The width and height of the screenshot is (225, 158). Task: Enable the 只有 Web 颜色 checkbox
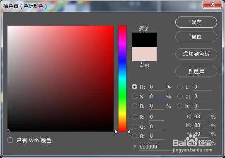tap(10, 140)
